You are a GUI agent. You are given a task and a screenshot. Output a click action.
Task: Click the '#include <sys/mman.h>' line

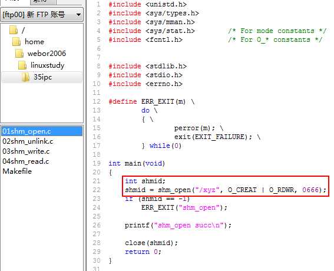point(151,22)
